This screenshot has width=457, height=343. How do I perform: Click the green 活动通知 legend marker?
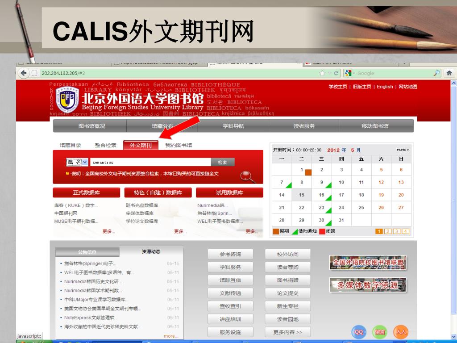(295, 232)
